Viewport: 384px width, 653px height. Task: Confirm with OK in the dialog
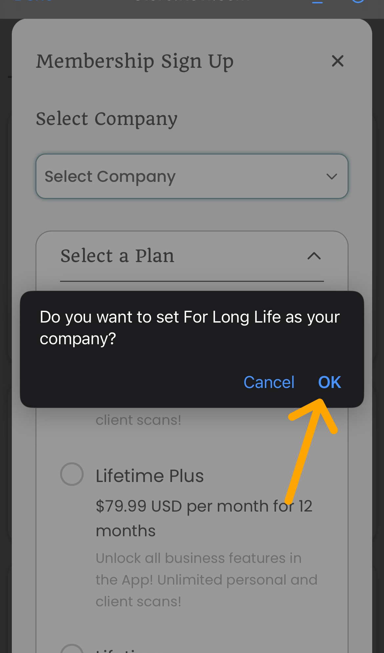click(330, 382)
